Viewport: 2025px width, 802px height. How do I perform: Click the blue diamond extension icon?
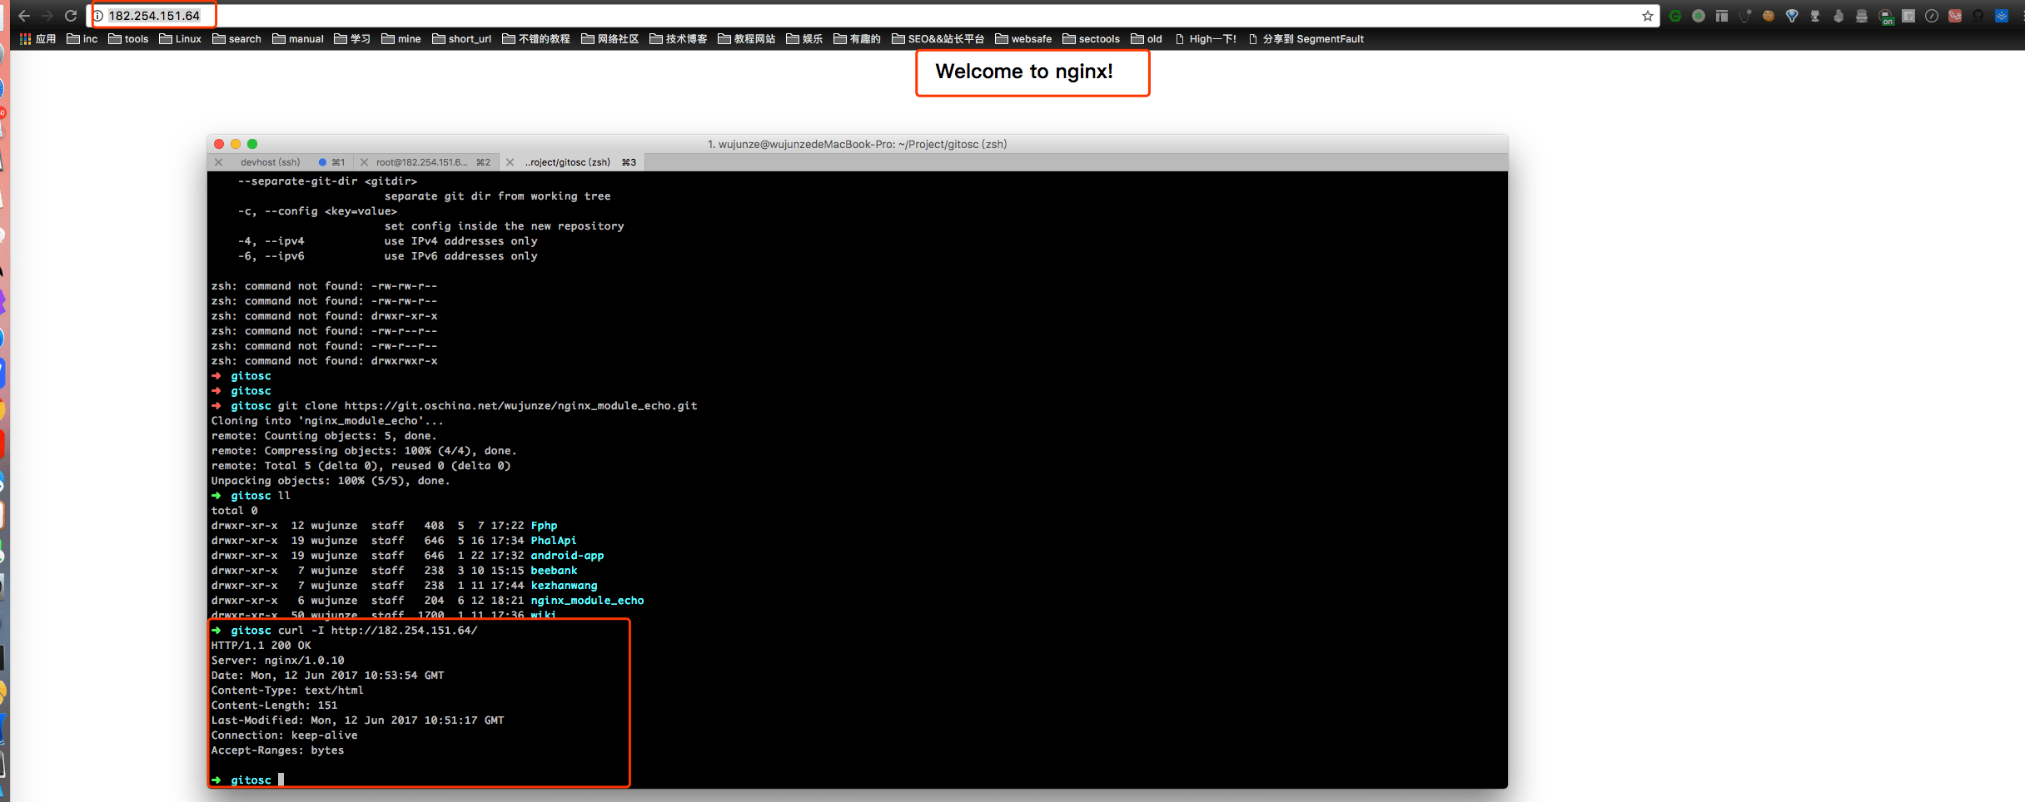(x=1792, y=16)
